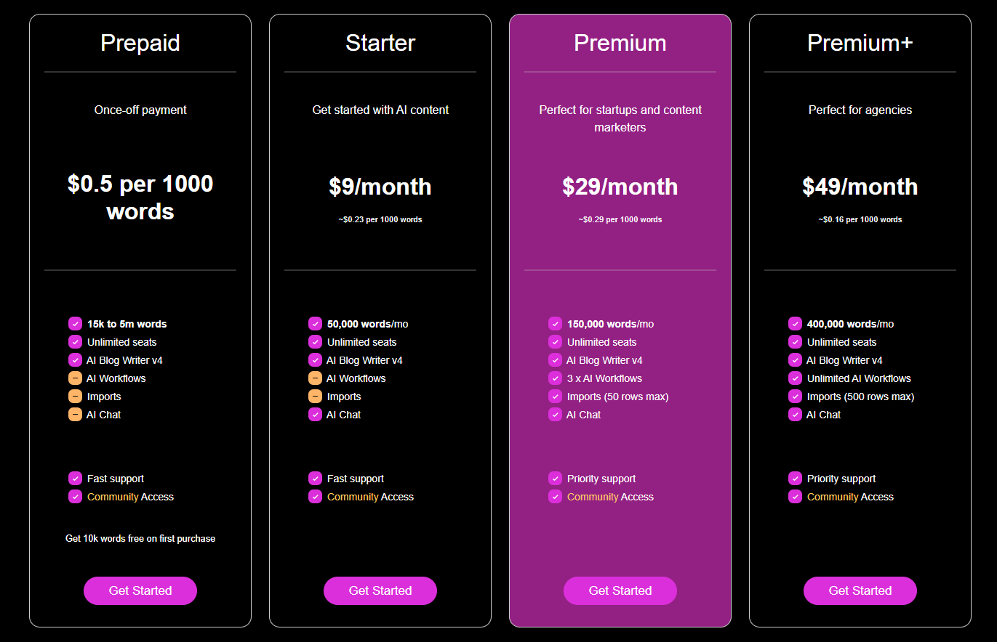Click the dash icon next to "AI Chat" in Prepaid

pos(75,415)
